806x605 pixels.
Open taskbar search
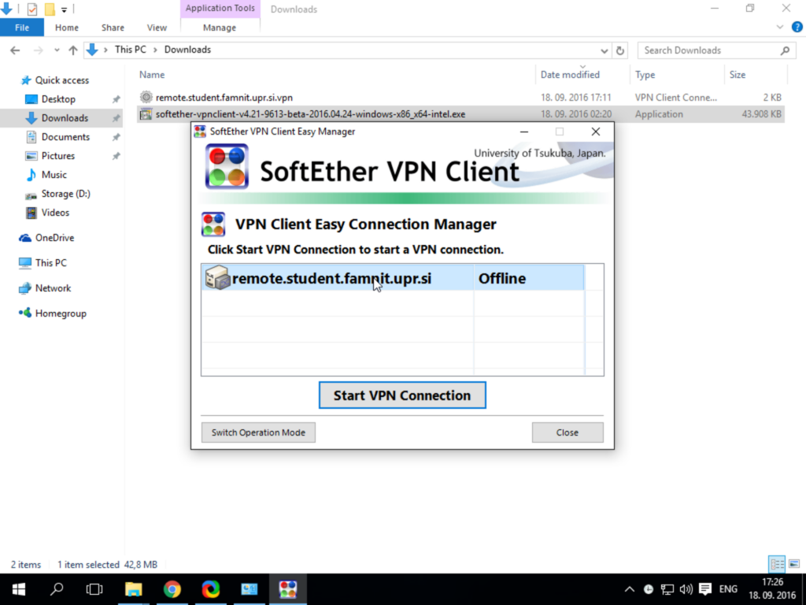pos(57,589)
